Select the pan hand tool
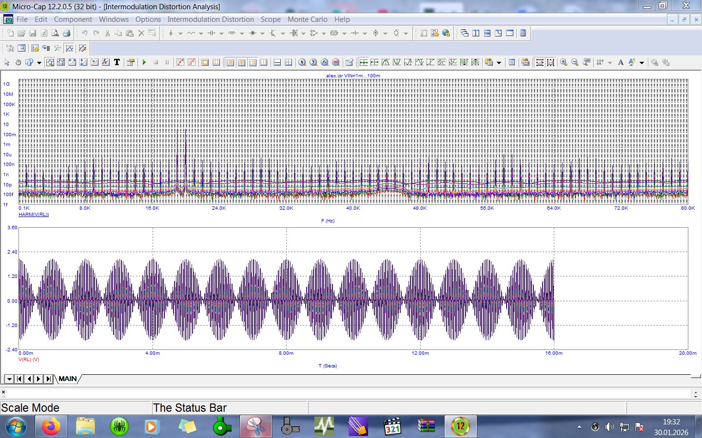The image size is (702, 438). [x=18, y=62]
